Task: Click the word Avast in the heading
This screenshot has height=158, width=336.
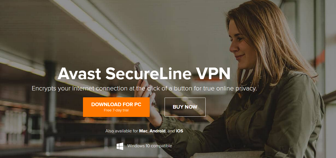Action: coord(79,74)
